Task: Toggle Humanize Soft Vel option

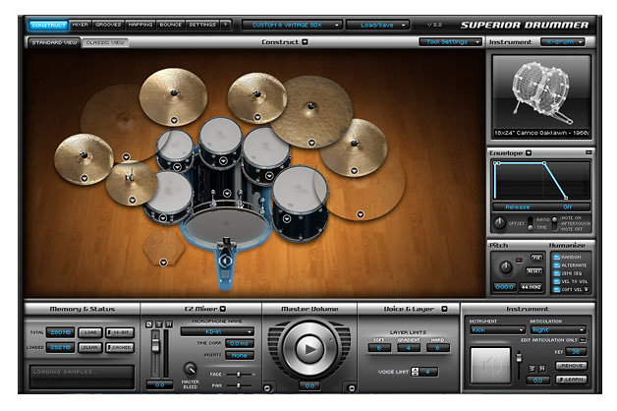Action: (x=556, y=289)
